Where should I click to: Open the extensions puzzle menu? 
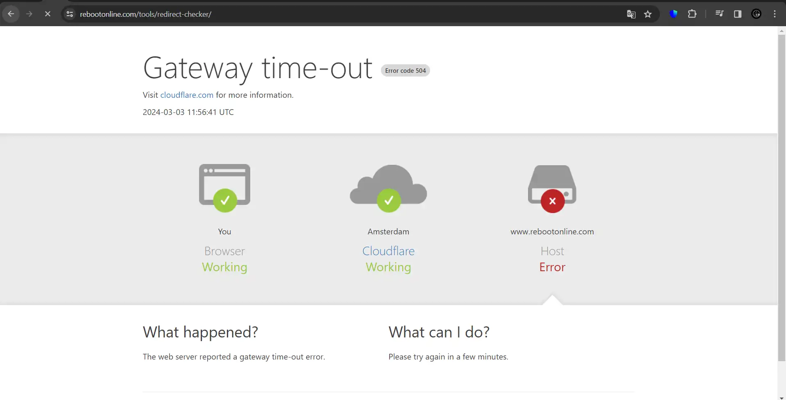coord(692,14)
